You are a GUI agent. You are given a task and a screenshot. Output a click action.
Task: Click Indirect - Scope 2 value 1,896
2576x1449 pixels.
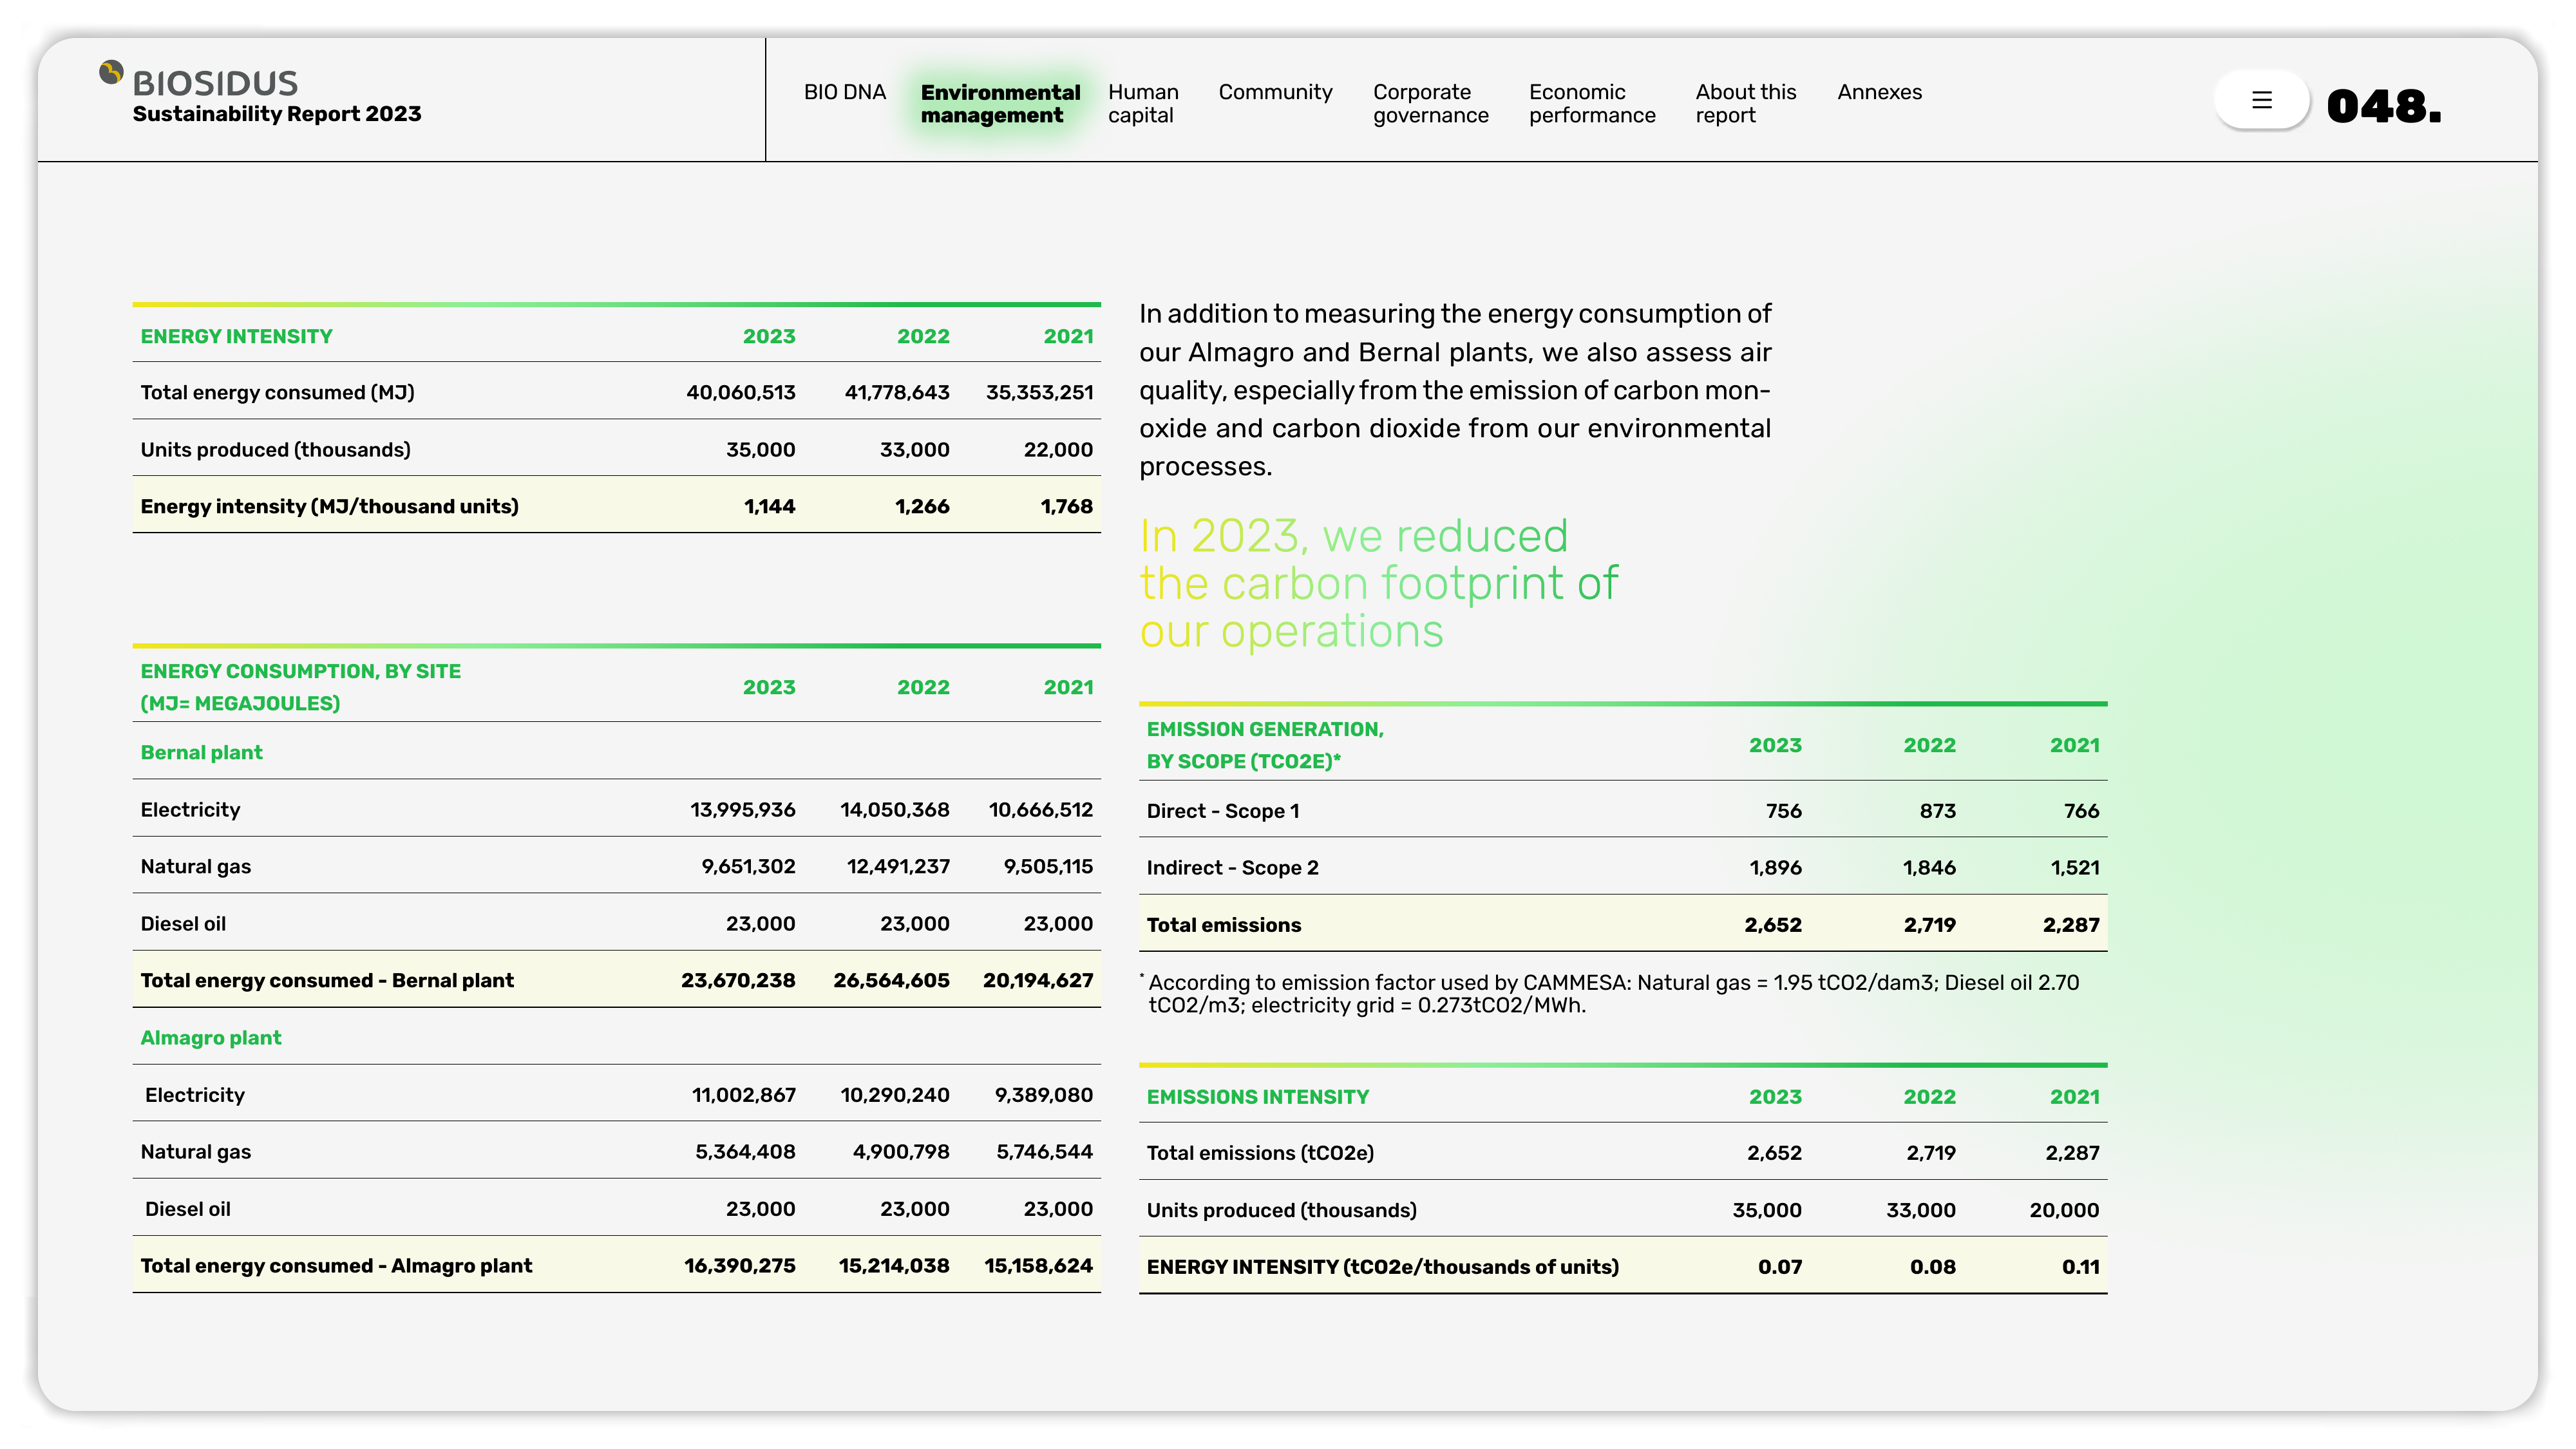[x=1775, y=868]
